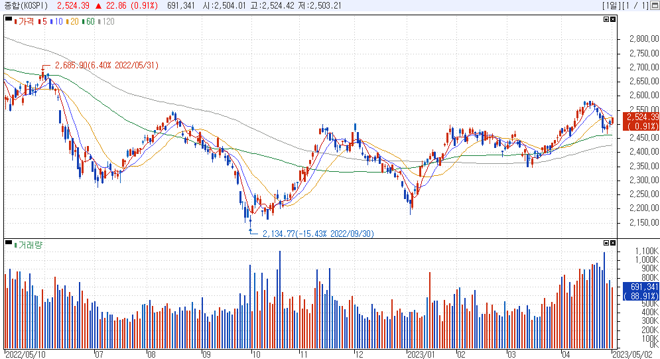
Task: Click the 2,200.00 price axis label
Action: tap(644, 208)
